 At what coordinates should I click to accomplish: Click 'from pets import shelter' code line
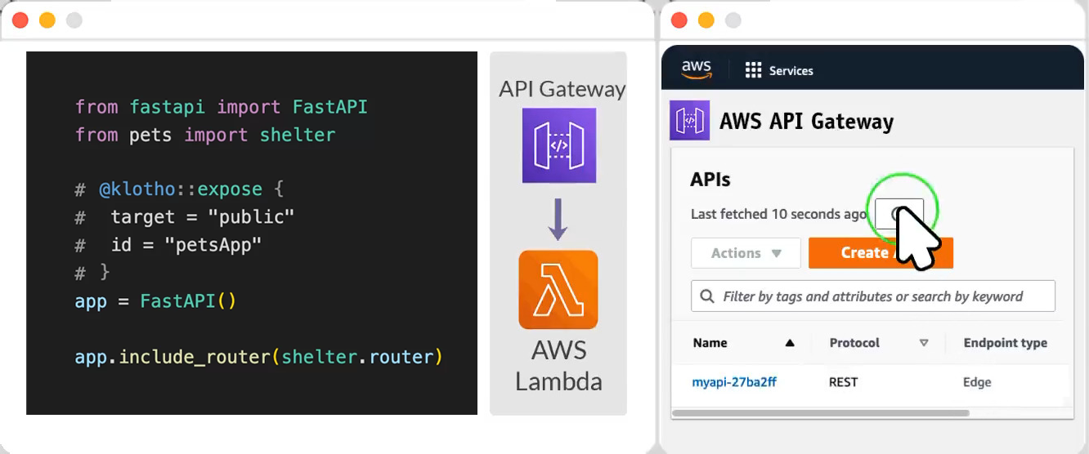pos(205,134)
